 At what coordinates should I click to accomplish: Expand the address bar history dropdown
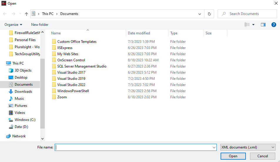pos(200,14)
